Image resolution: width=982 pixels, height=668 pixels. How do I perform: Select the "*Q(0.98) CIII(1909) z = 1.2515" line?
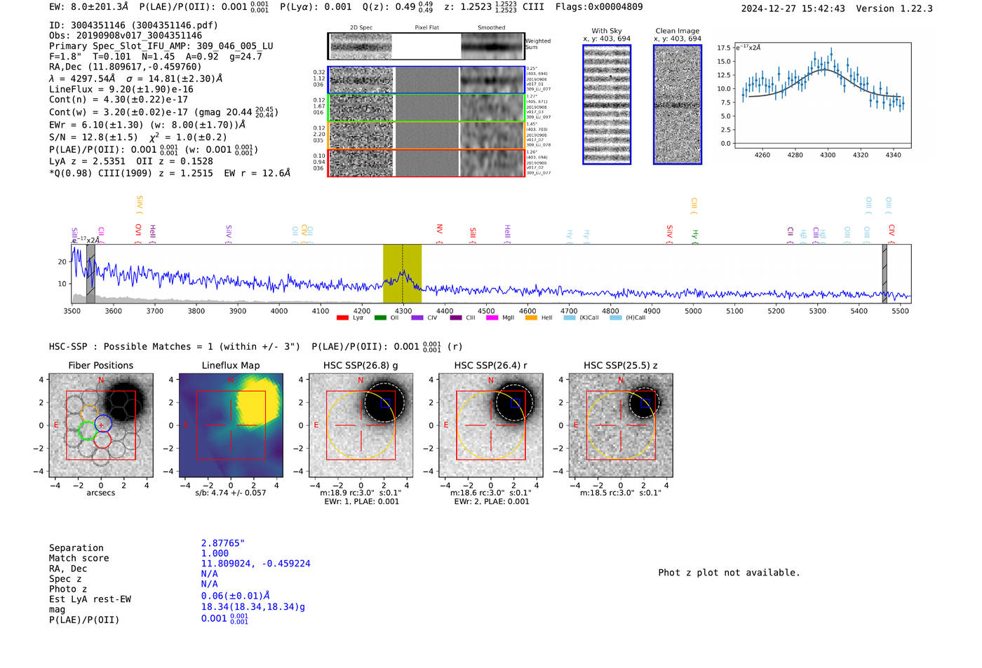click(x=131, y=173)
